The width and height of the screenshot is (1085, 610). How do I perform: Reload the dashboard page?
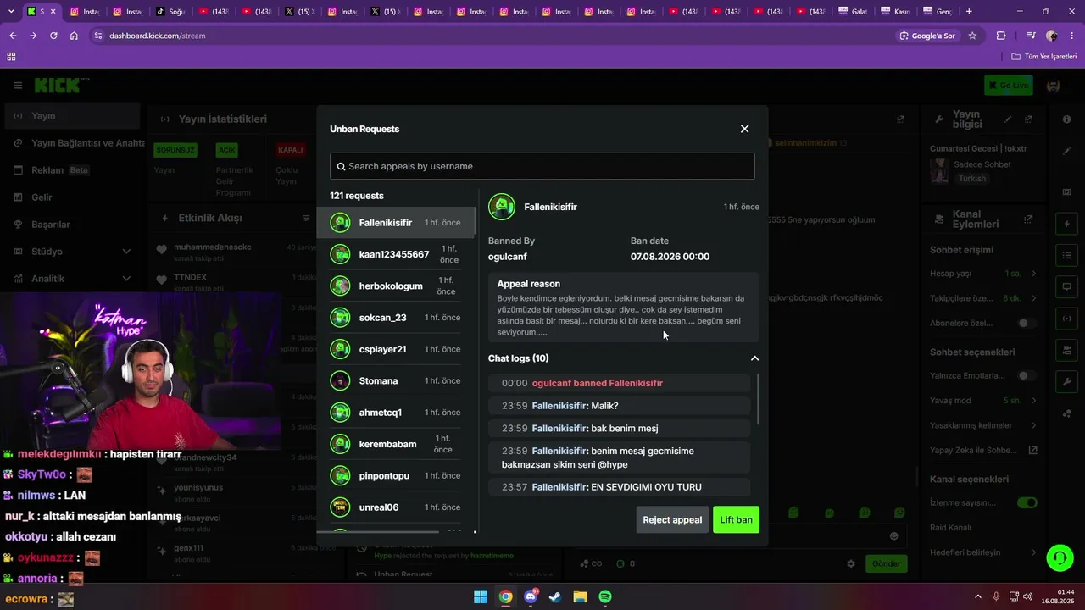coord(53,36)
